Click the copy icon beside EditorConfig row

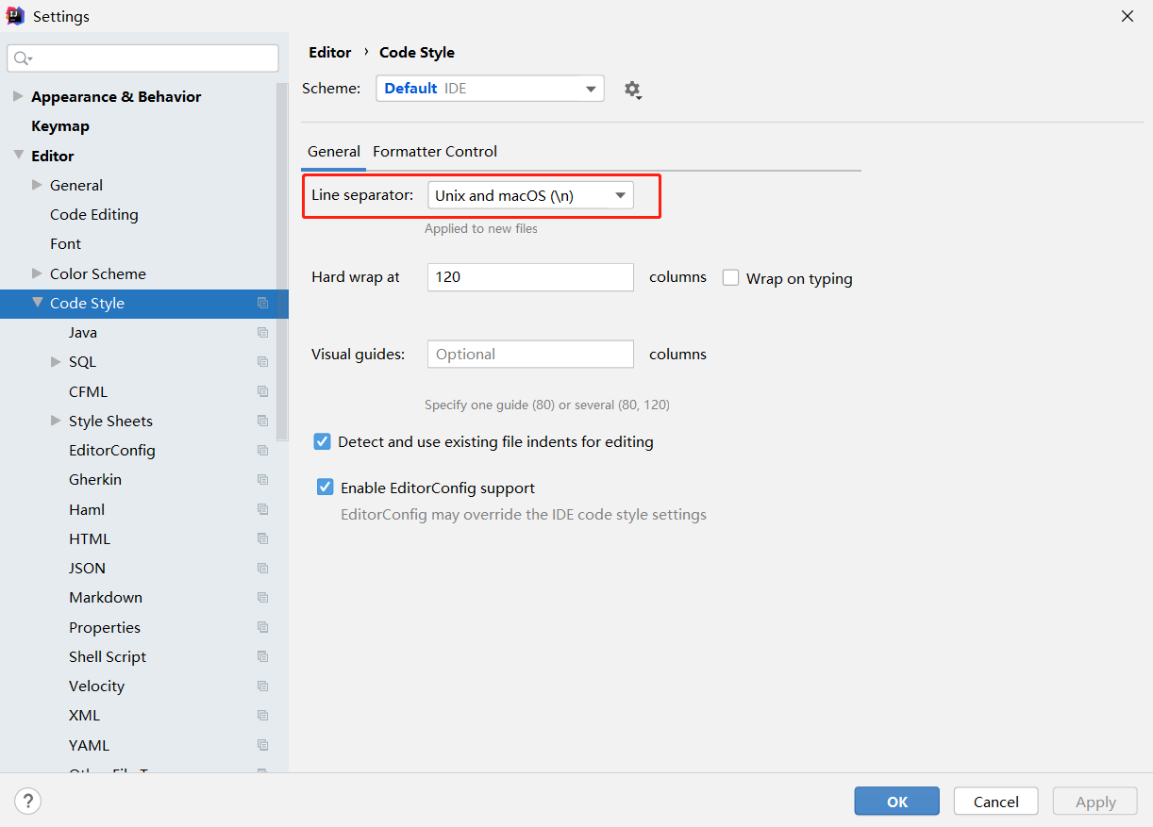pyautogui.click(x=263, y=451)
